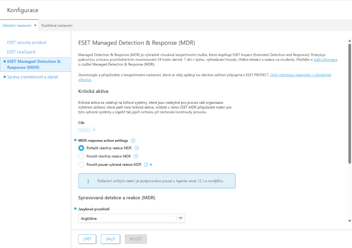Open the Jazykové prostředí dropdown arrow
Screen dimensions: 352x248
pyautogui.click(x=181, y=218)
